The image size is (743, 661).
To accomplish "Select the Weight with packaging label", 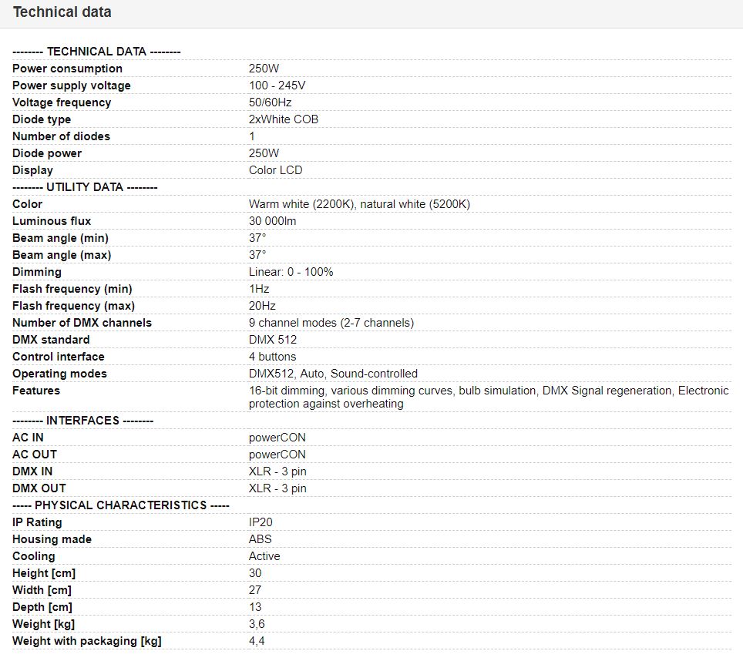I will click(87, 642).
